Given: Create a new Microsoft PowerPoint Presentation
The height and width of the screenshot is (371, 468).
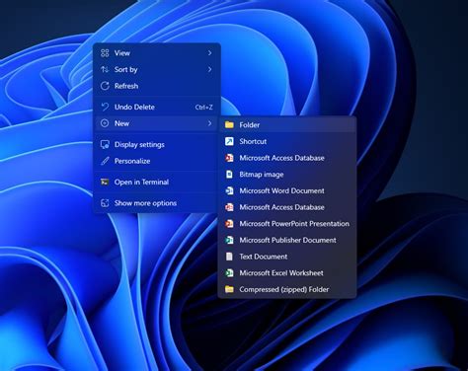Looking at the screenshot, I should pos(287,224).
